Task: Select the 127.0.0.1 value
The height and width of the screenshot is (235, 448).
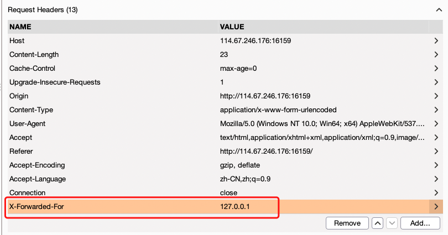Action: (235, 206)
